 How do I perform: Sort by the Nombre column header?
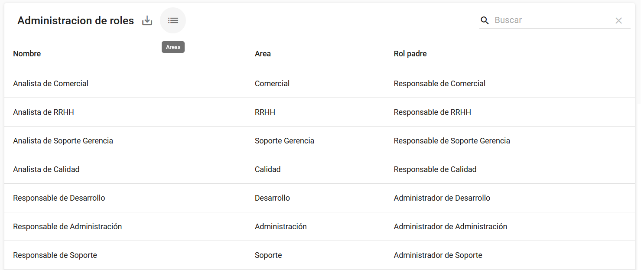pos(27,54)
